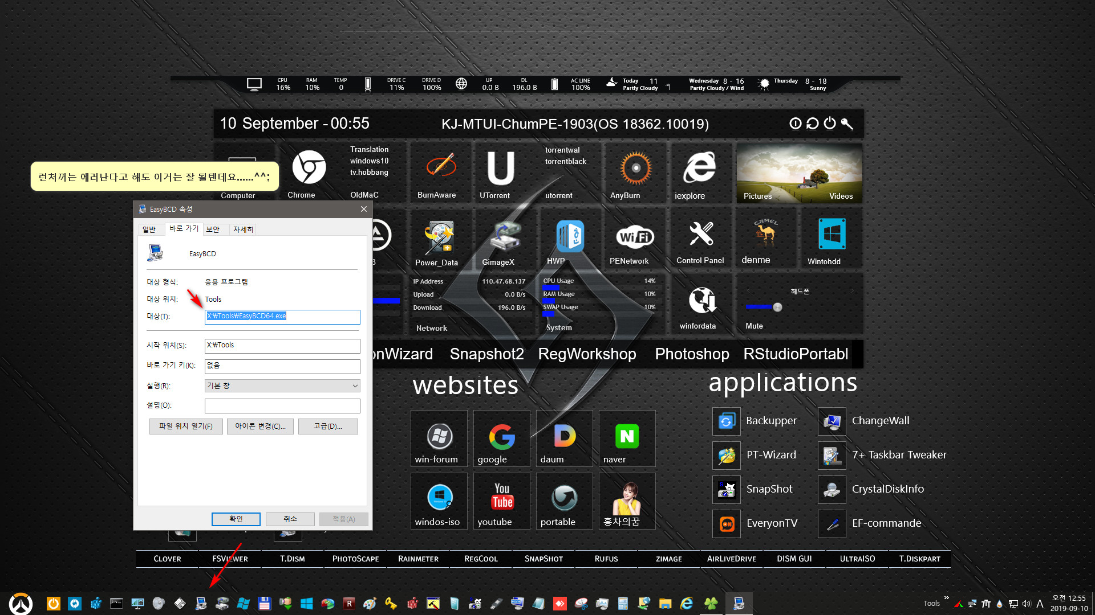Open iexplore browser icon
Viewport: 1095px width, 615px height.
click(x=699, y=167)
